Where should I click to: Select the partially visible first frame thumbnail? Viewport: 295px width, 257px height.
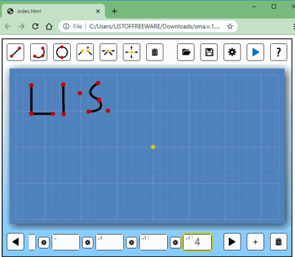pyautogui.click(x=32, y=242)
